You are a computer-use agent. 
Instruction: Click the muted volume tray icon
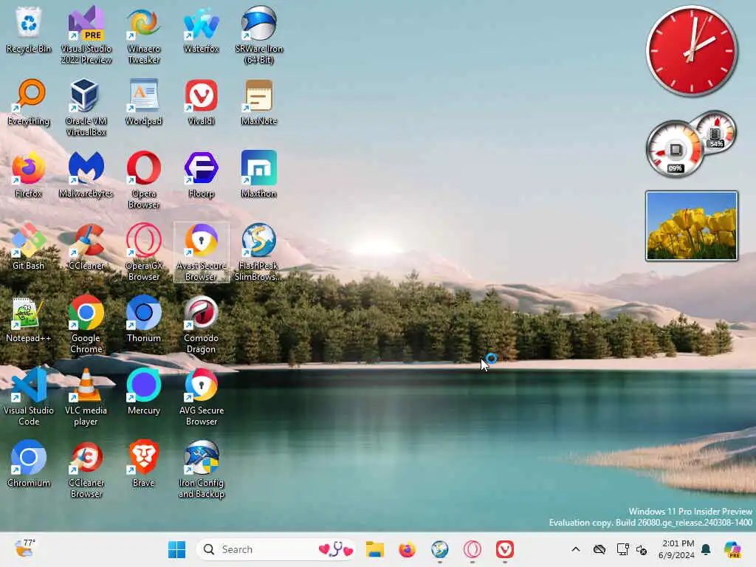point(642,549)
